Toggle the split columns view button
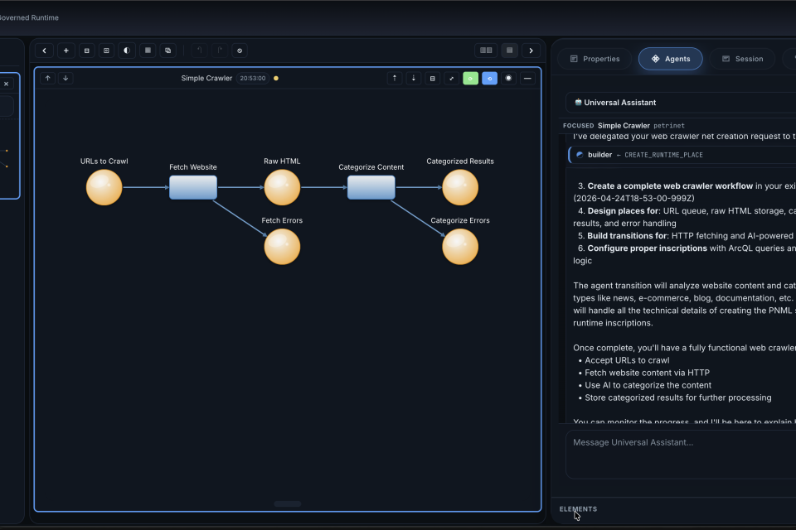 point(486,51)
